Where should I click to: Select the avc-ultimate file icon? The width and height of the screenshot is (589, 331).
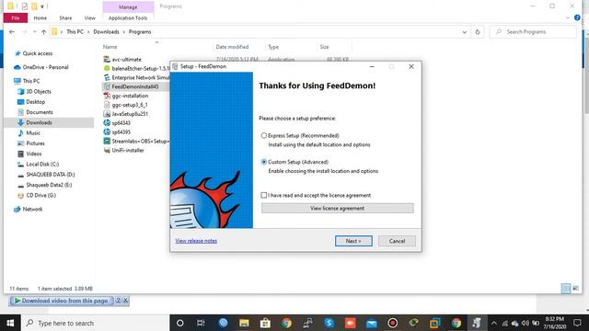tap(107, 59)
